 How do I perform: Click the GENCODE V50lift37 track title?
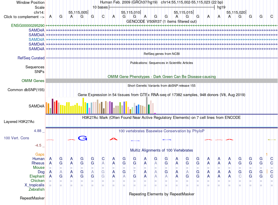point(162,22)
